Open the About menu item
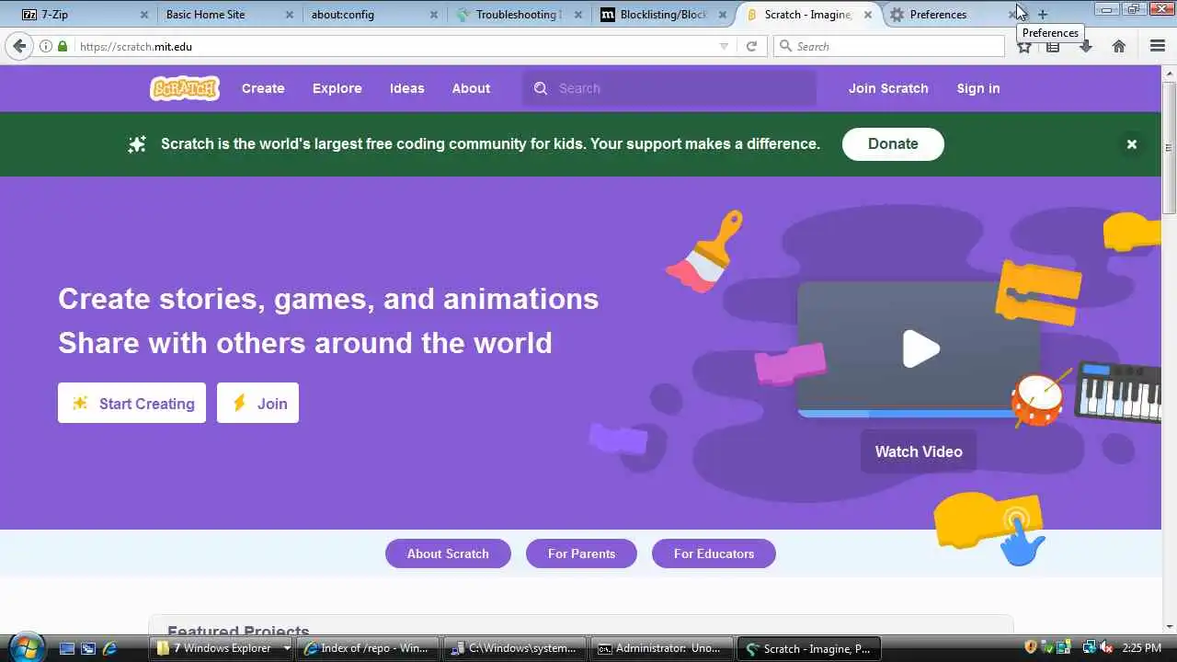The image size is (1177, 662). click(471, 88)
